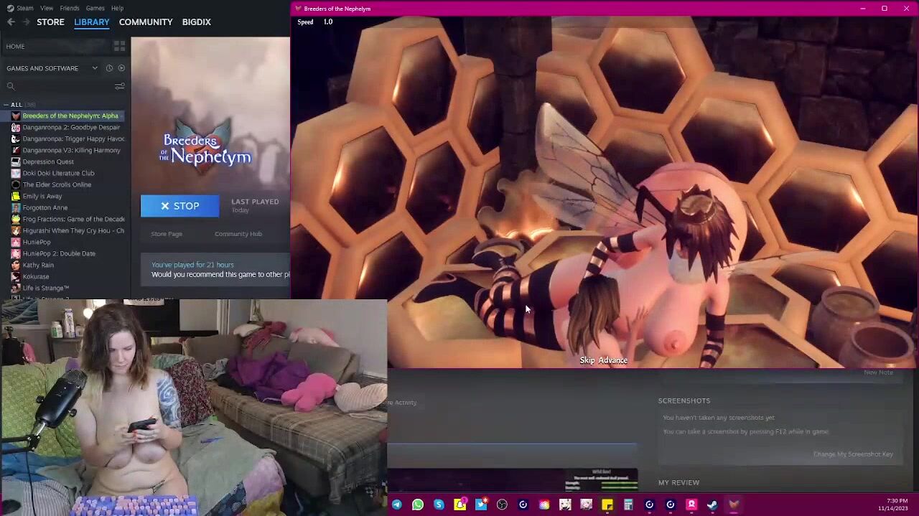The width and height of the screenshot is (919, 516).
Task: Switch to the COMMUNITY tab
Action: click(146, 22)
